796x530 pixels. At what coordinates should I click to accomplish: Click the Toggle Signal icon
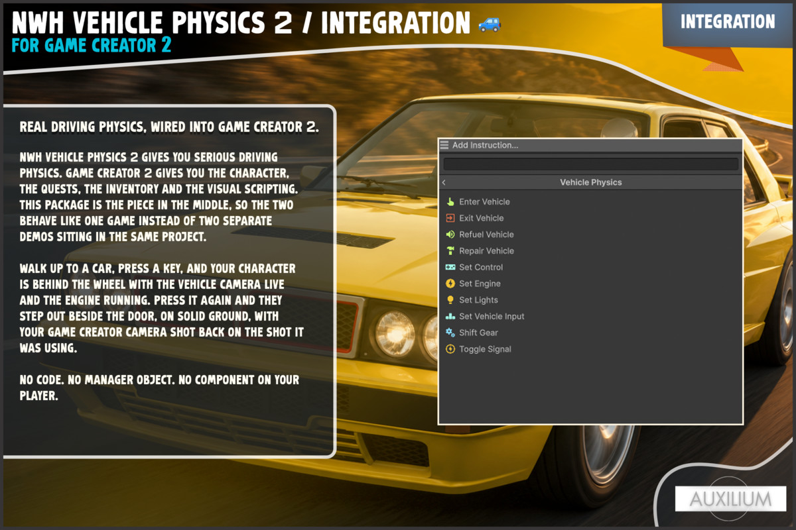pos(450,349)
